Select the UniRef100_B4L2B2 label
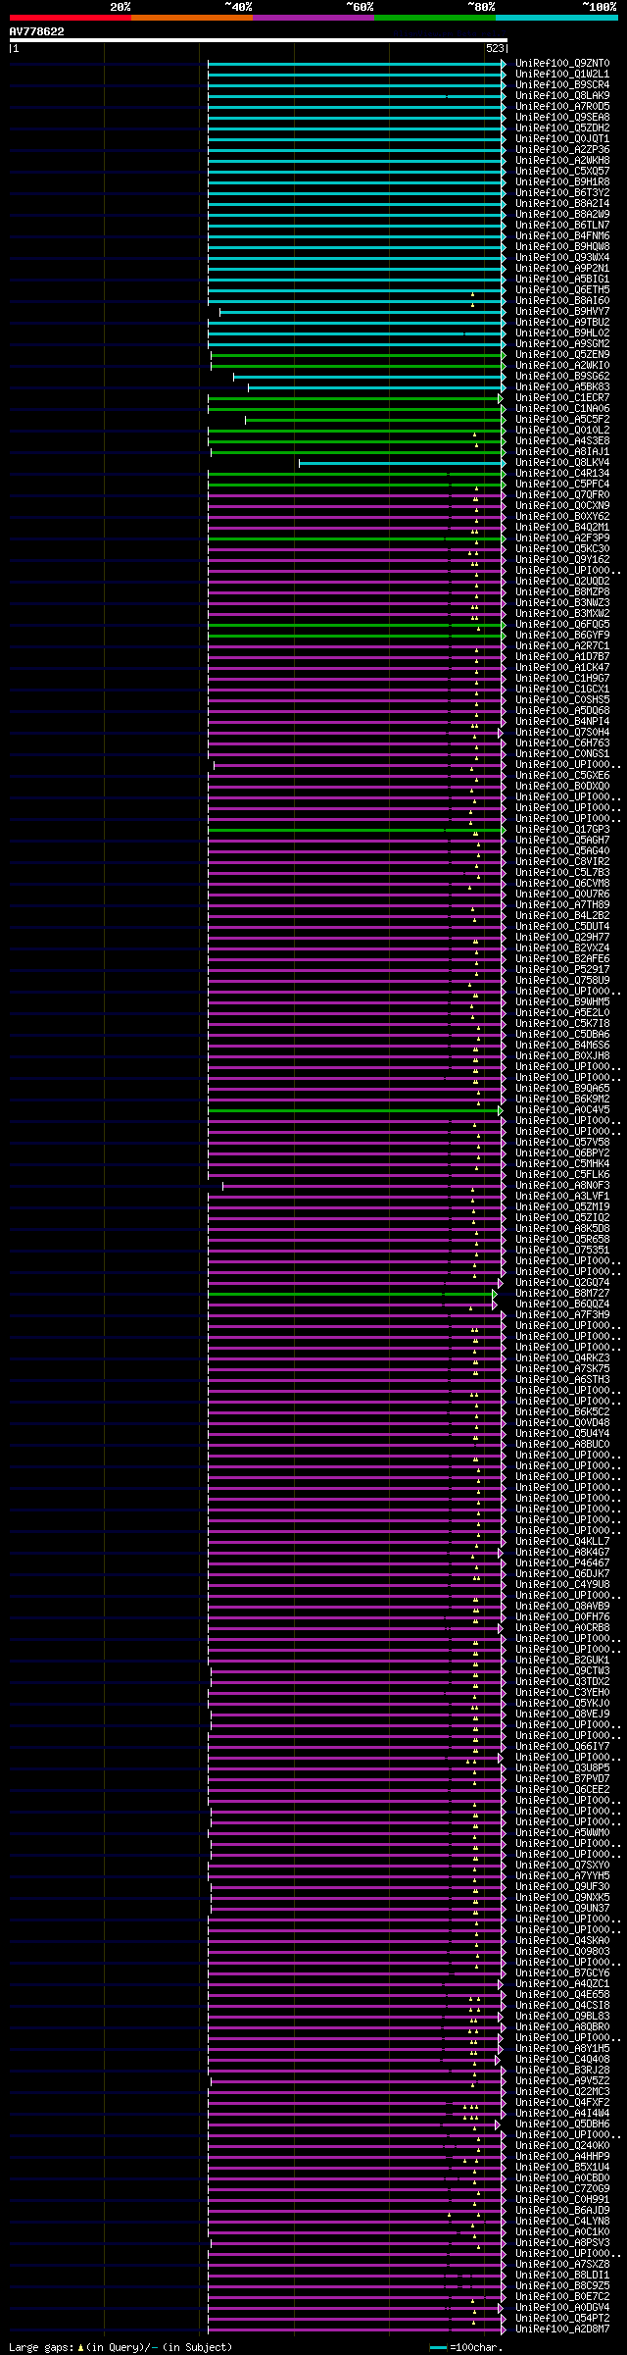Viewport: 627px width, 2355px height. point(562,916)
